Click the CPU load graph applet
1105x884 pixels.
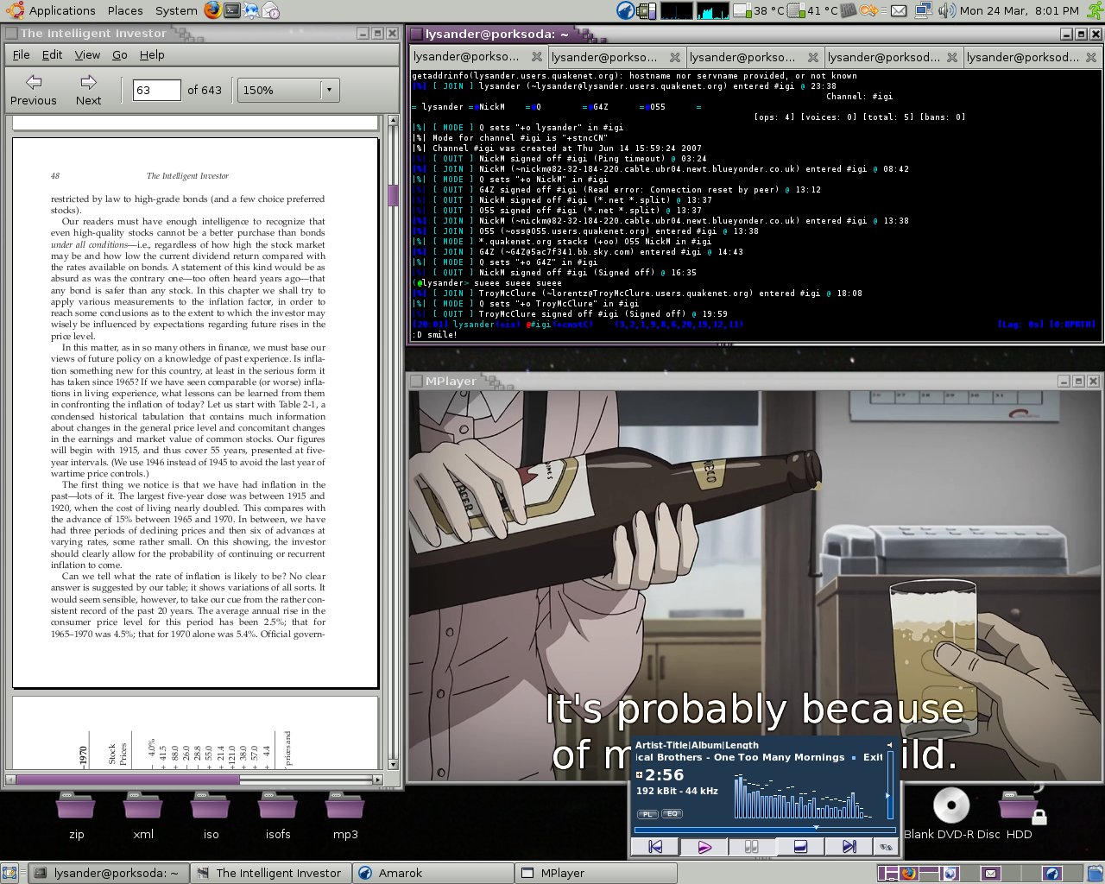[677, 10]
